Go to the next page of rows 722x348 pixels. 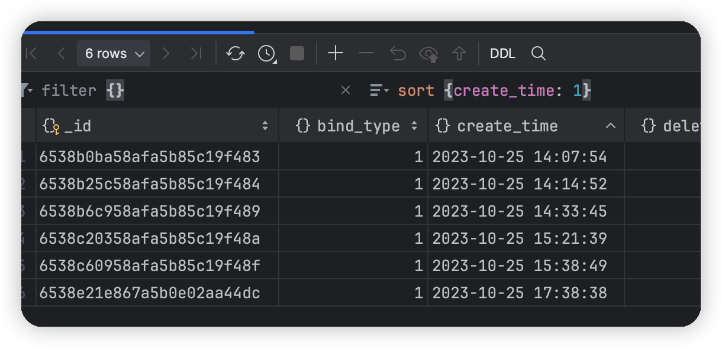pos(166,54)
